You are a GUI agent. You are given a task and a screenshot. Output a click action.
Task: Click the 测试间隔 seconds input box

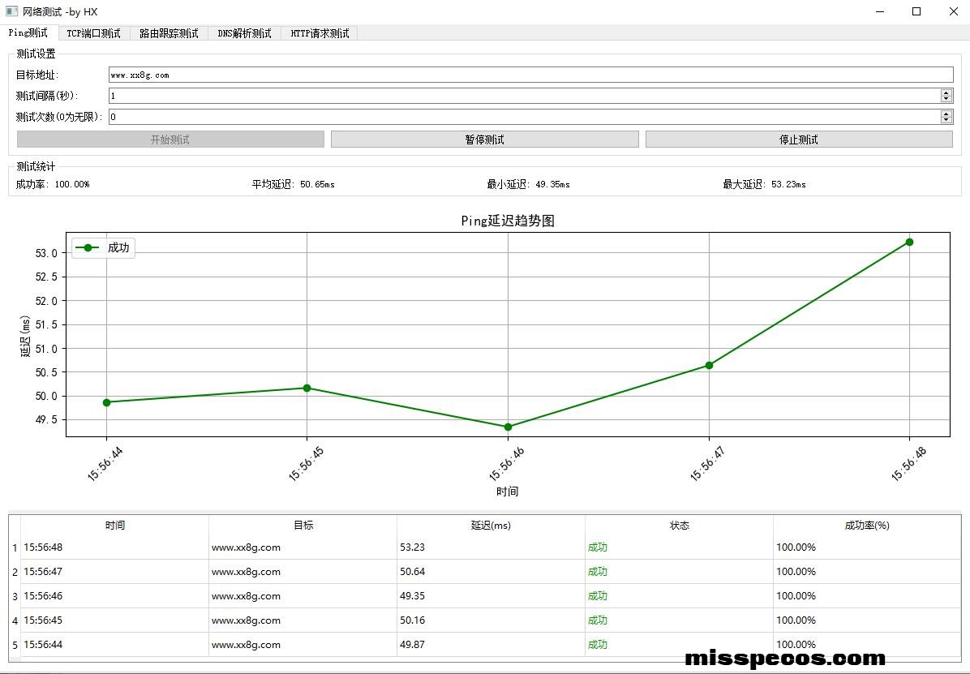524,96
